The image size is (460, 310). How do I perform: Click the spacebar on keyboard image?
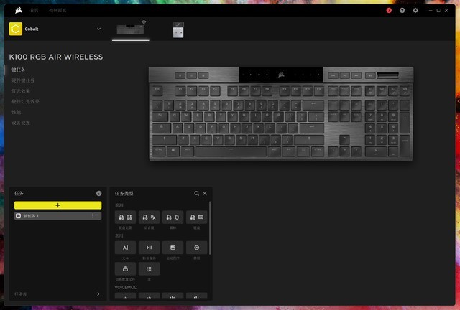point(231,151)
